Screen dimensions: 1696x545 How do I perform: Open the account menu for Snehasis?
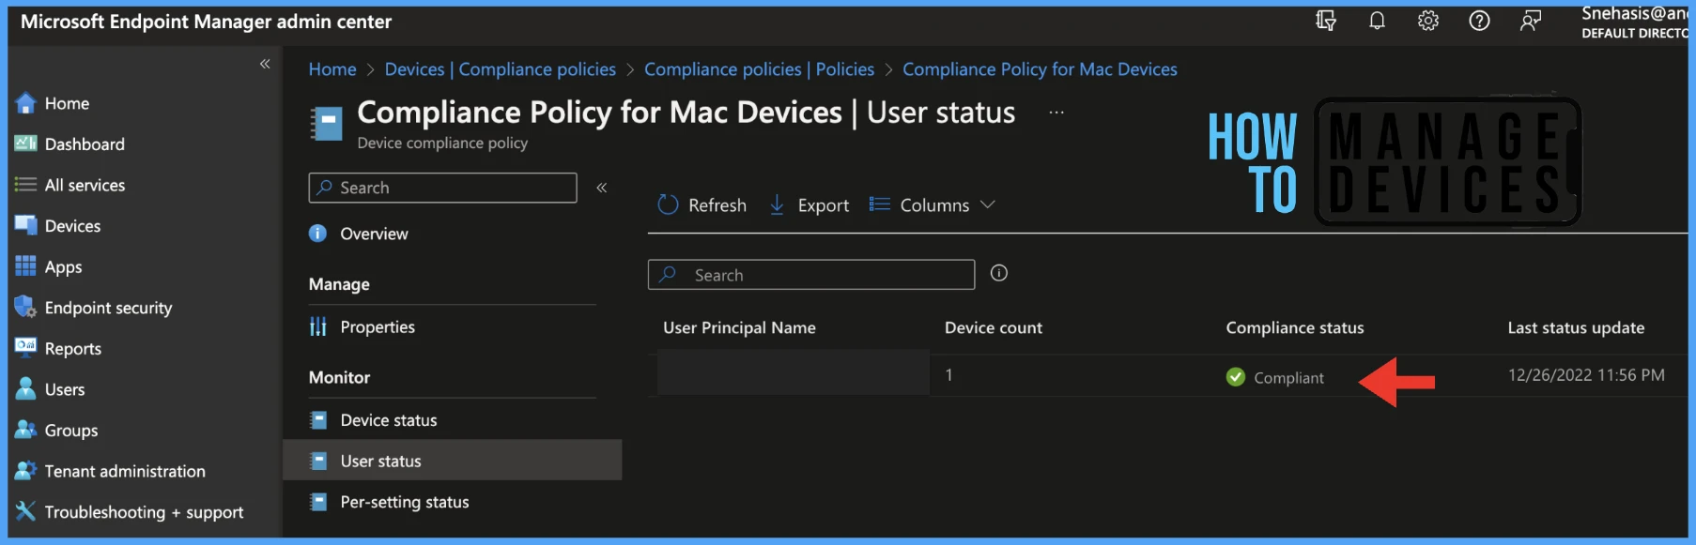tap(1634, 23)
